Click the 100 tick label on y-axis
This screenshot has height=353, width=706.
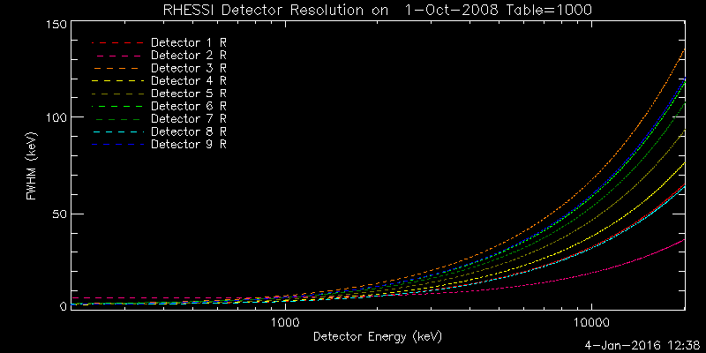click(x=56, y=118)
